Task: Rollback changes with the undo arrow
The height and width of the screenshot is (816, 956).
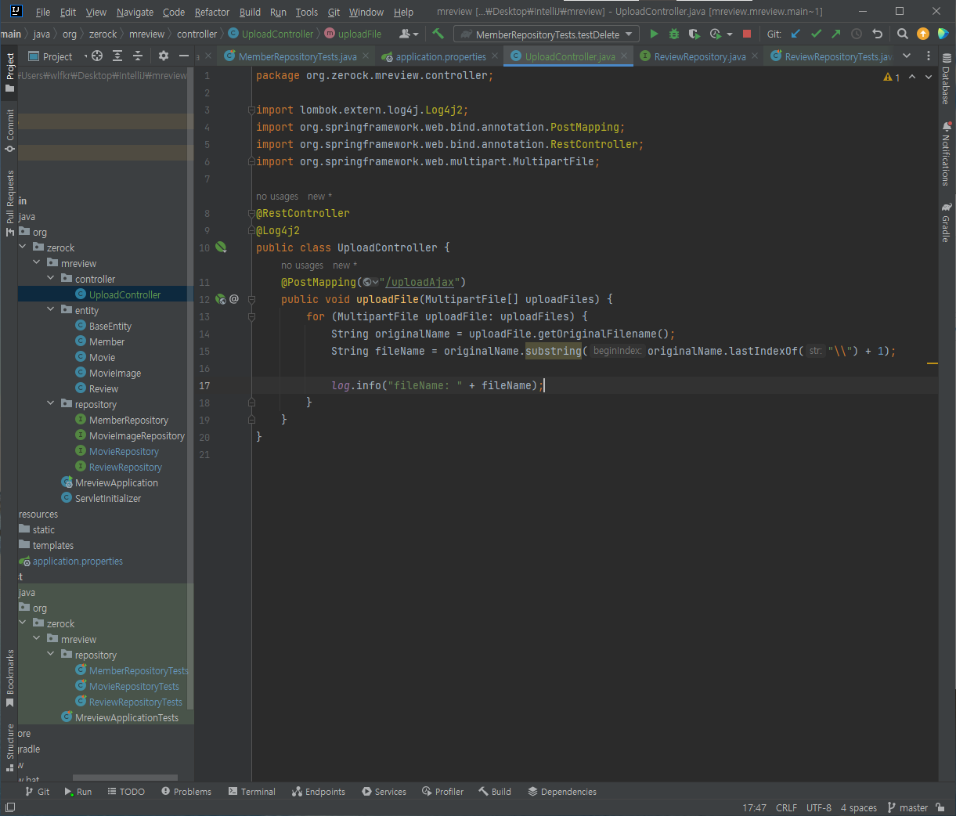Action: click(877, 34)
